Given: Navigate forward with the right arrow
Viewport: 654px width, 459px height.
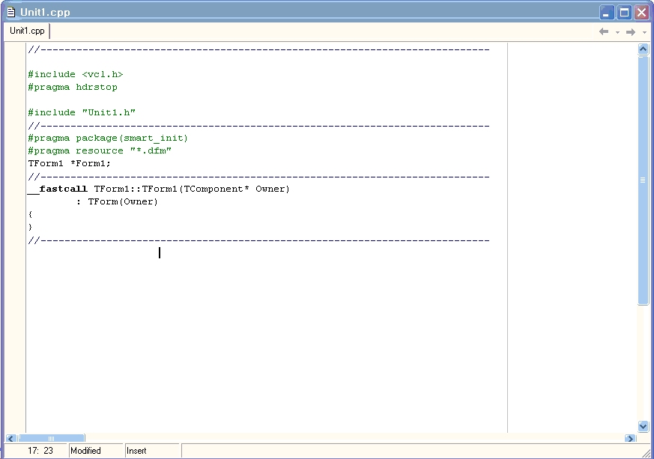Looking at the screenshot, I should coord(631,31).
